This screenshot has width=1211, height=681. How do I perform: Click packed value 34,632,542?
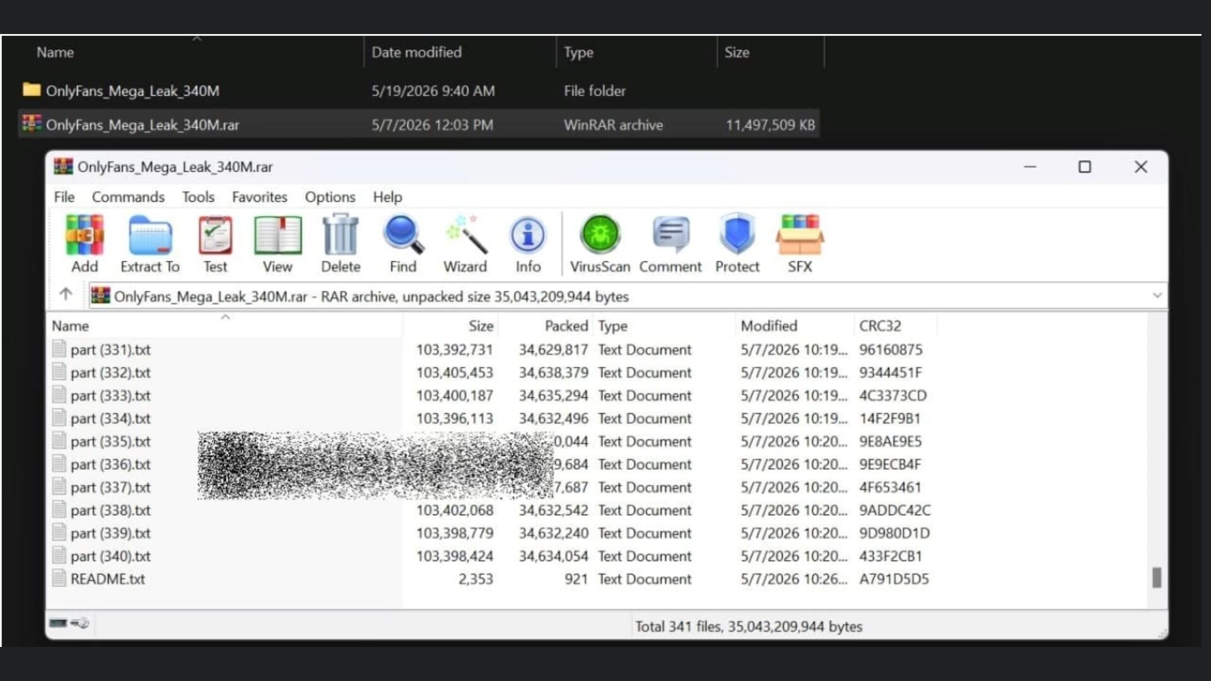553,510
